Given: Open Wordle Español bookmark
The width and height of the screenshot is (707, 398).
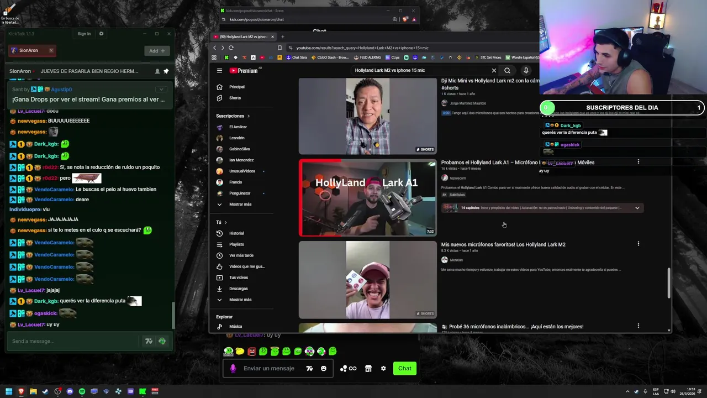Looking at the screenshot, I should tap(522, 57).
